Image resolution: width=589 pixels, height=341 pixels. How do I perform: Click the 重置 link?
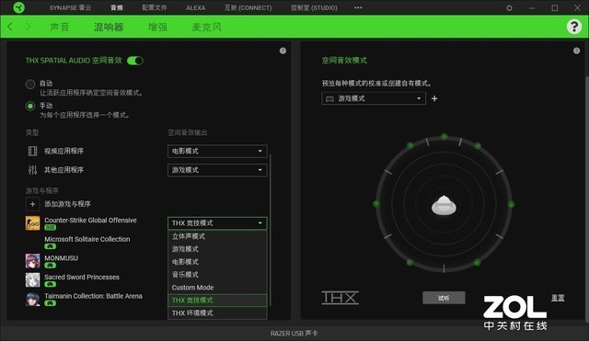tap(558, 298)
